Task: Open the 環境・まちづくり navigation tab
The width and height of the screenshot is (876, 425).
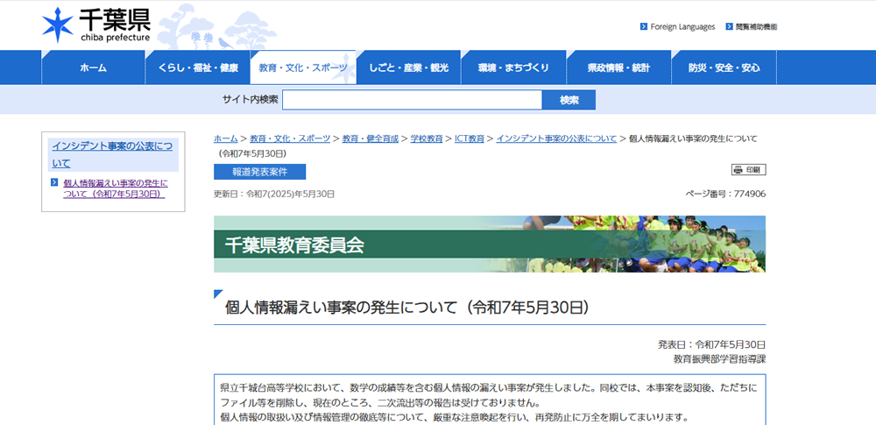Action: click(513, 67)
